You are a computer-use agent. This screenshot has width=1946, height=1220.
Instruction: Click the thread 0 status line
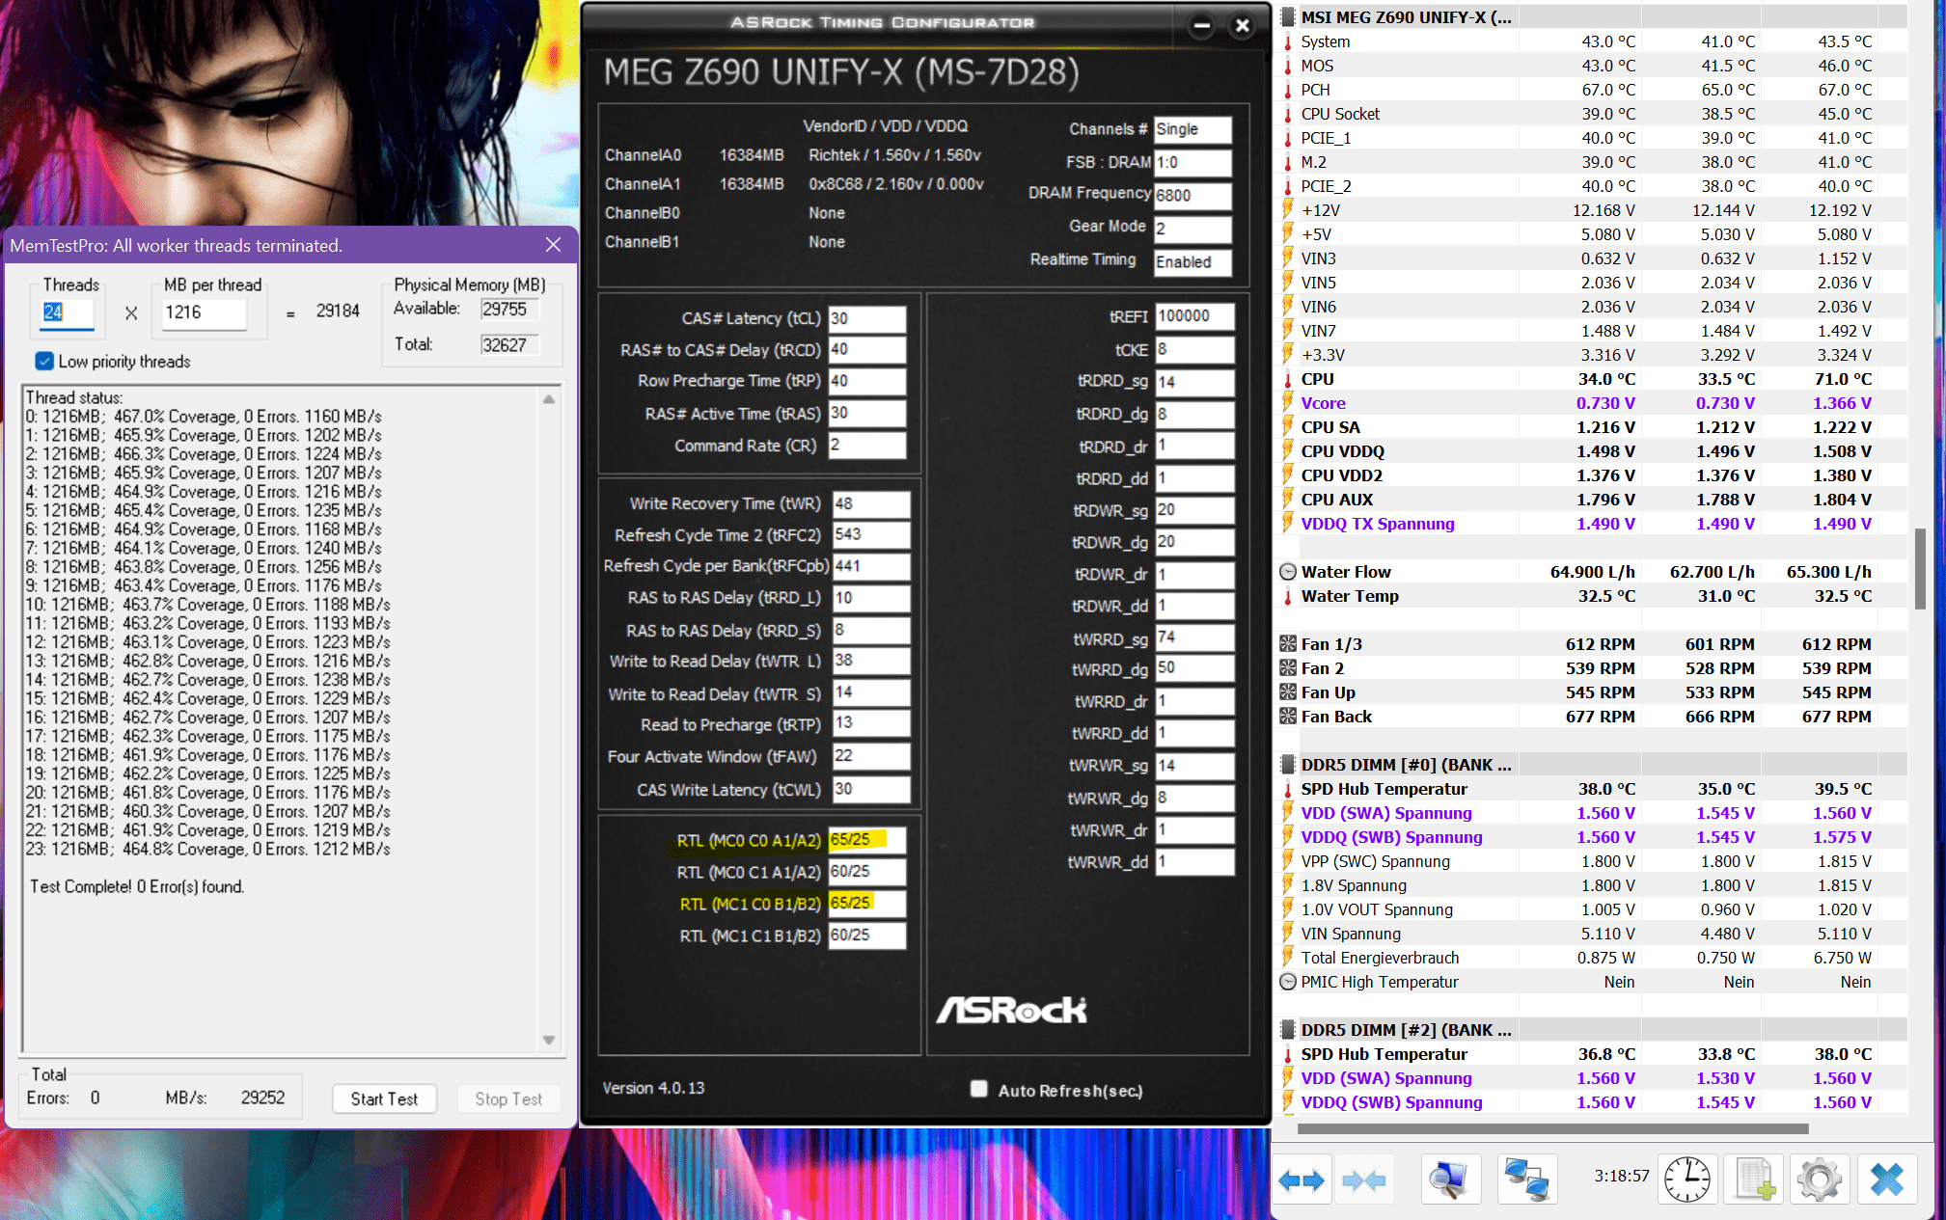pyautogui.click(x=204, y=417)
